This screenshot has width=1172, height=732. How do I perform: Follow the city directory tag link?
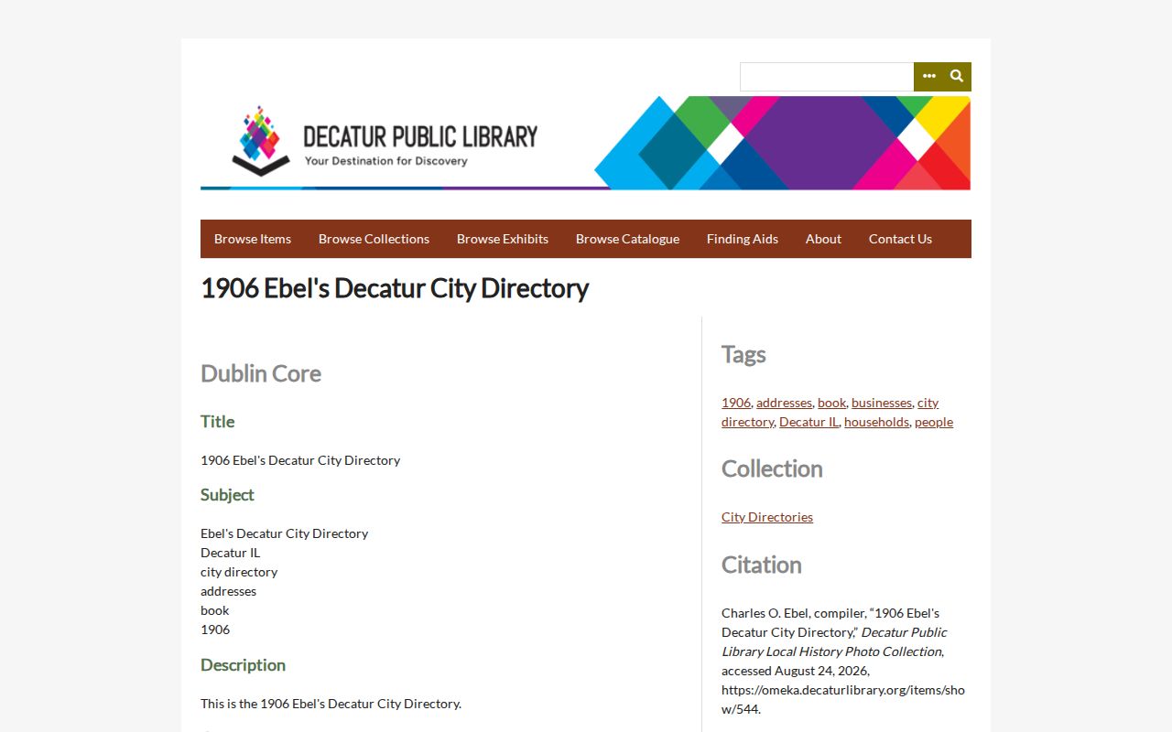[747, 422]
